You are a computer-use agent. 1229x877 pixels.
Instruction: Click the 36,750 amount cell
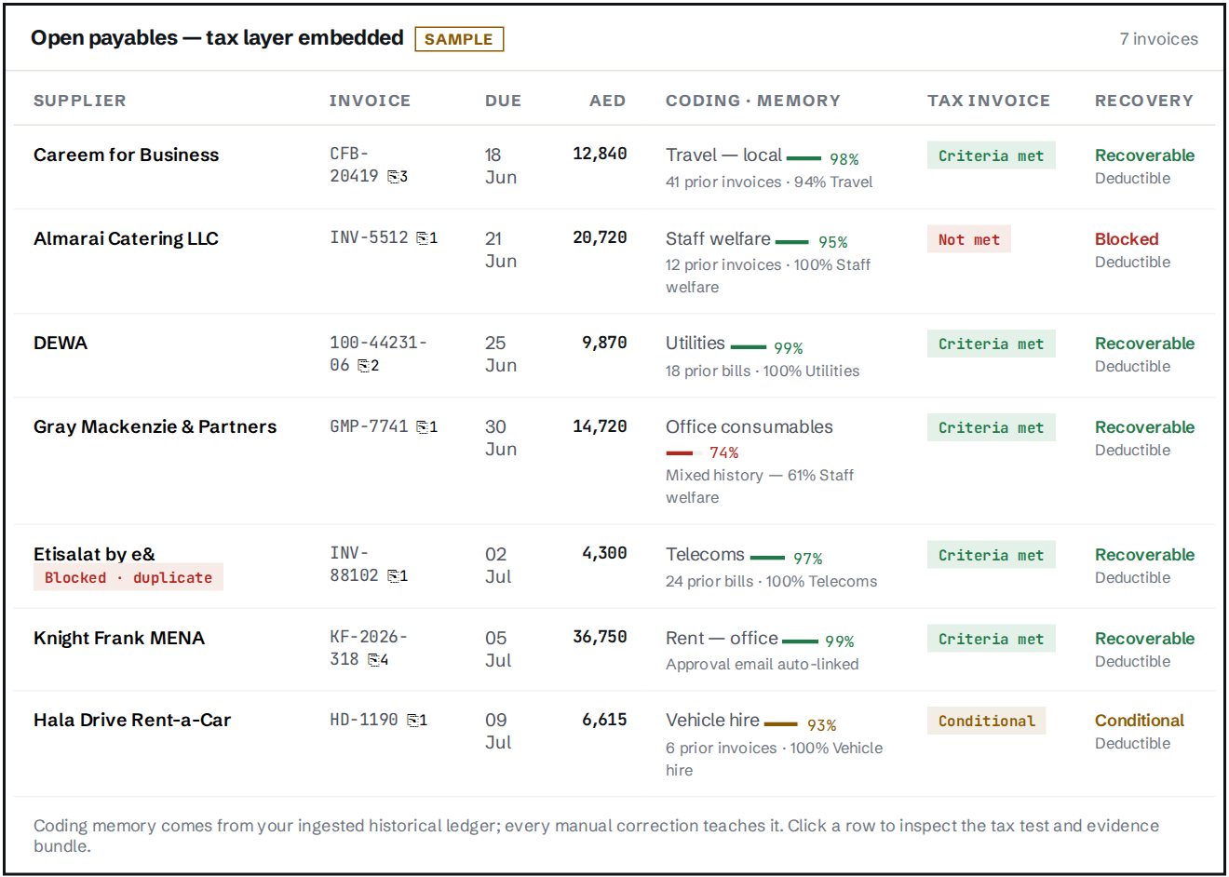click(x=600, y=637)
